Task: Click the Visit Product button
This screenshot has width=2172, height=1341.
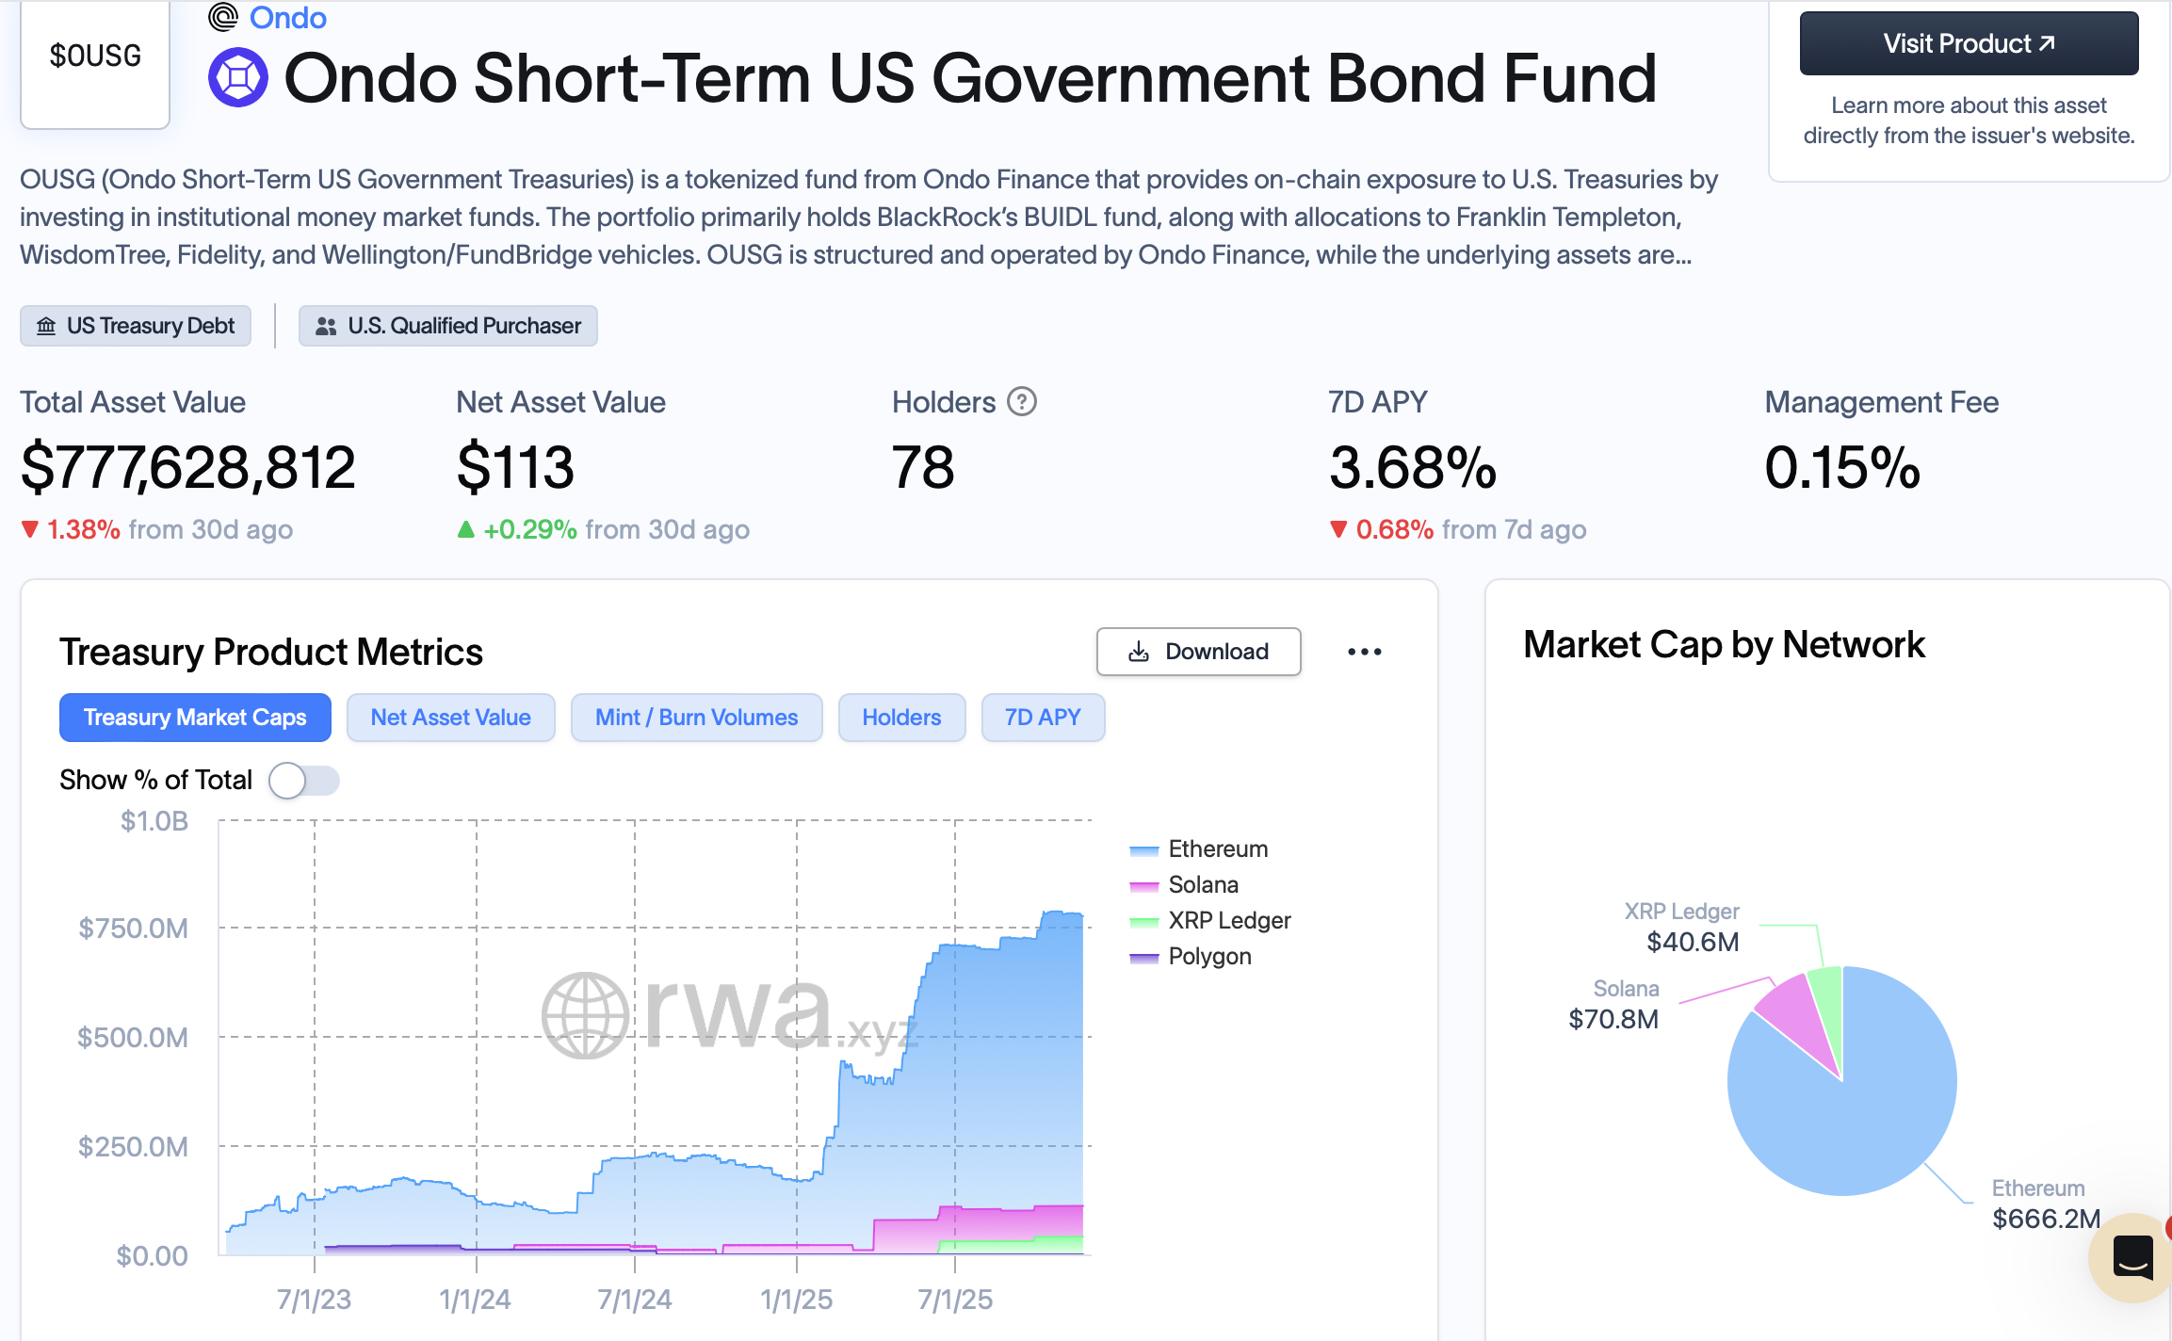Action: point(1968,42)
